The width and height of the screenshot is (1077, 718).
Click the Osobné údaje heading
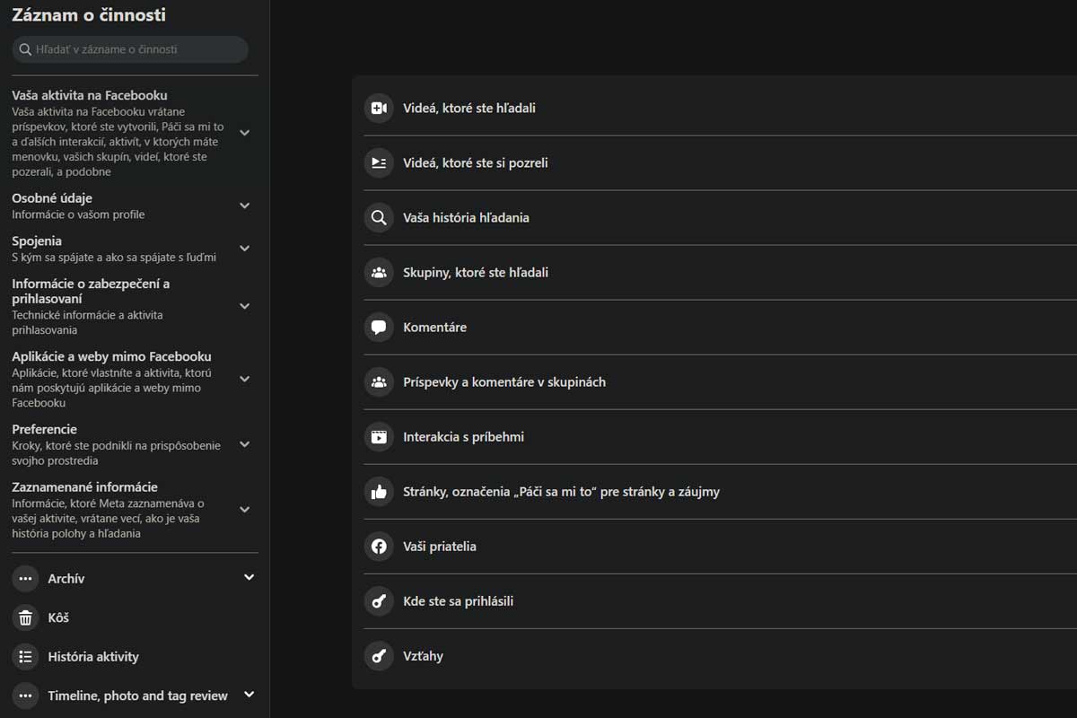(52, 198)
